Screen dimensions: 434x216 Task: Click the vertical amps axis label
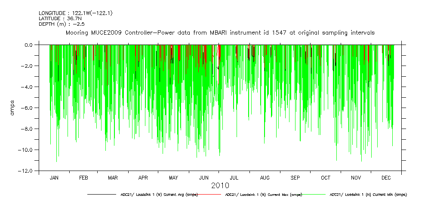coord(13,108)
